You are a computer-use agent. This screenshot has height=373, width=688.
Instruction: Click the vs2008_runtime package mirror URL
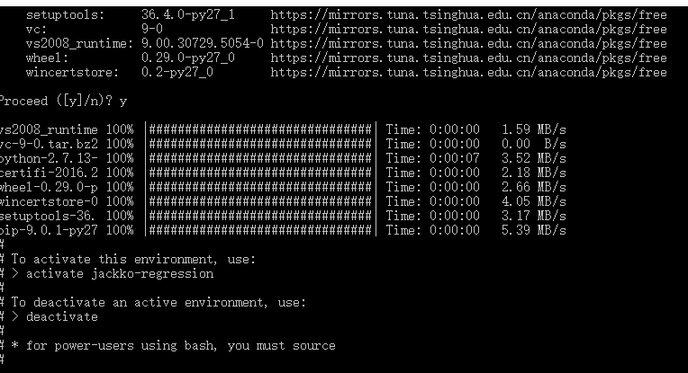(x=468, y=44)
